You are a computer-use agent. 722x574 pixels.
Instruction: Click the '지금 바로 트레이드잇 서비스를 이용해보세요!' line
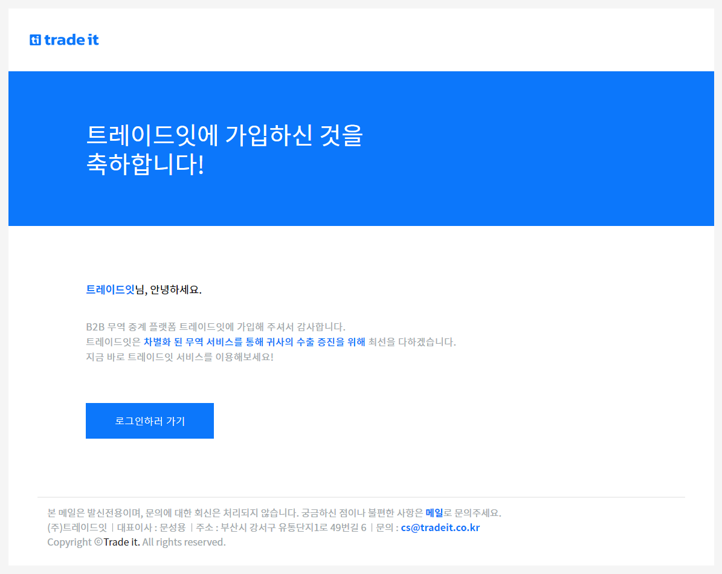(179, 356)
